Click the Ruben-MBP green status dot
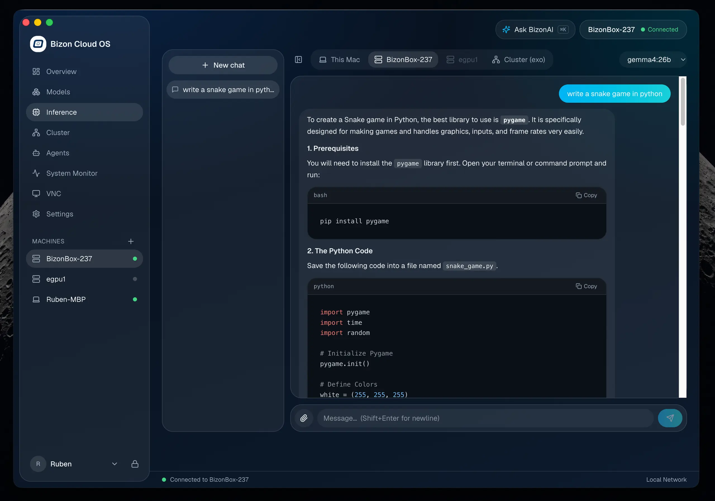 [x=135, y=300]
